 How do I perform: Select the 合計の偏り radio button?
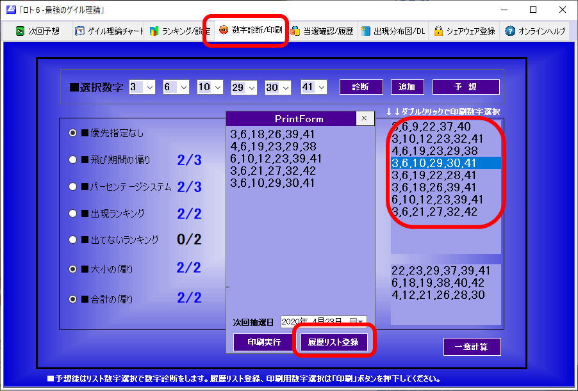[x=73, y=298]
